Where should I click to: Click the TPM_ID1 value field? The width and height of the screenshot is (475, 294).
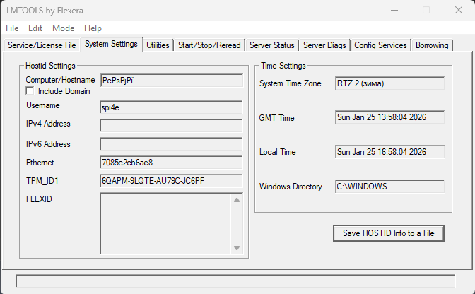tap(171, 181)
